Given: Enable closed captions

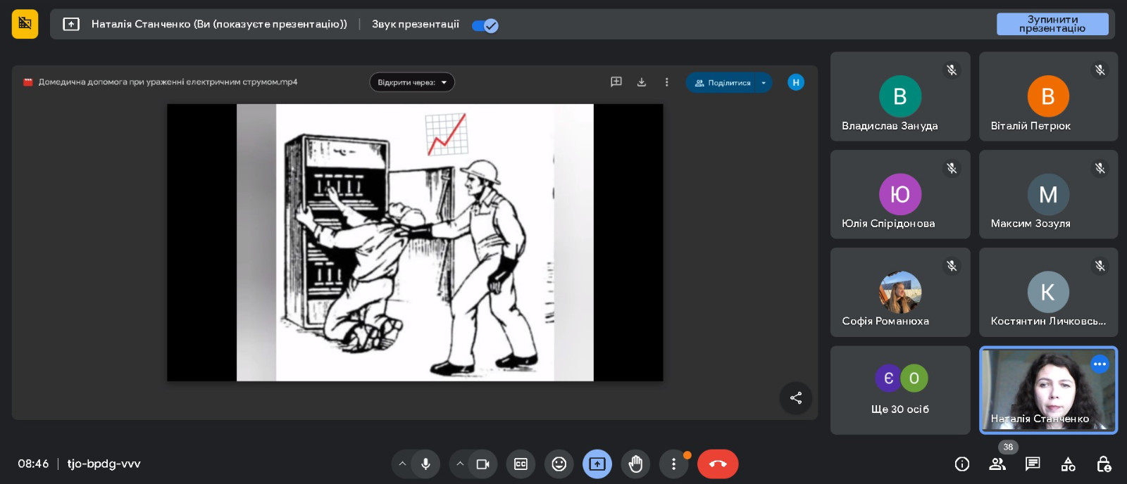Looking at the screenshot, I should [x=521, y=464].
